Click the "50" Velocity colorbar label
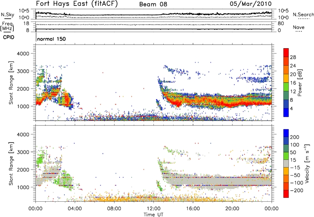This screenshot has height=217, width=314. pos(293,152)
